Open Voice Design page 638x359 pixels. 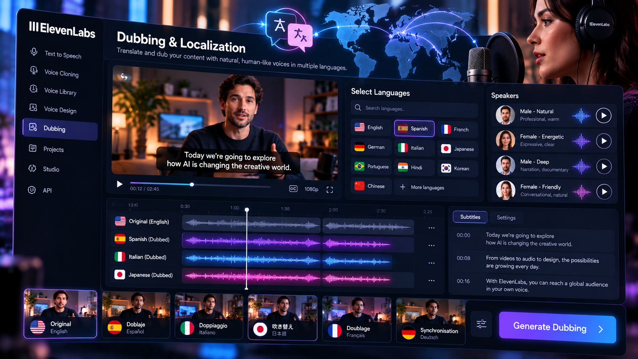click(x=53, y=109)
